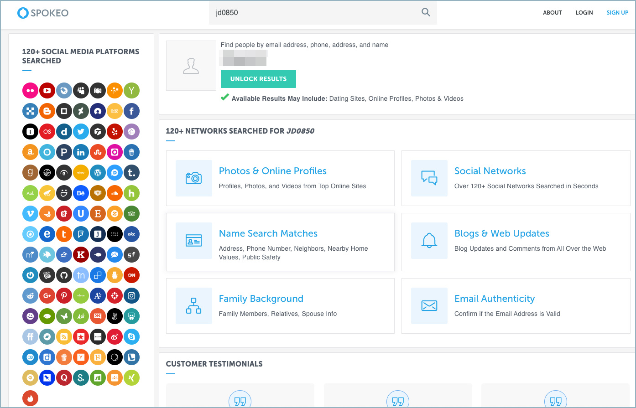Click the Tumblr icon
Viewport: 636px width, 408px height.
pos(131,173)
